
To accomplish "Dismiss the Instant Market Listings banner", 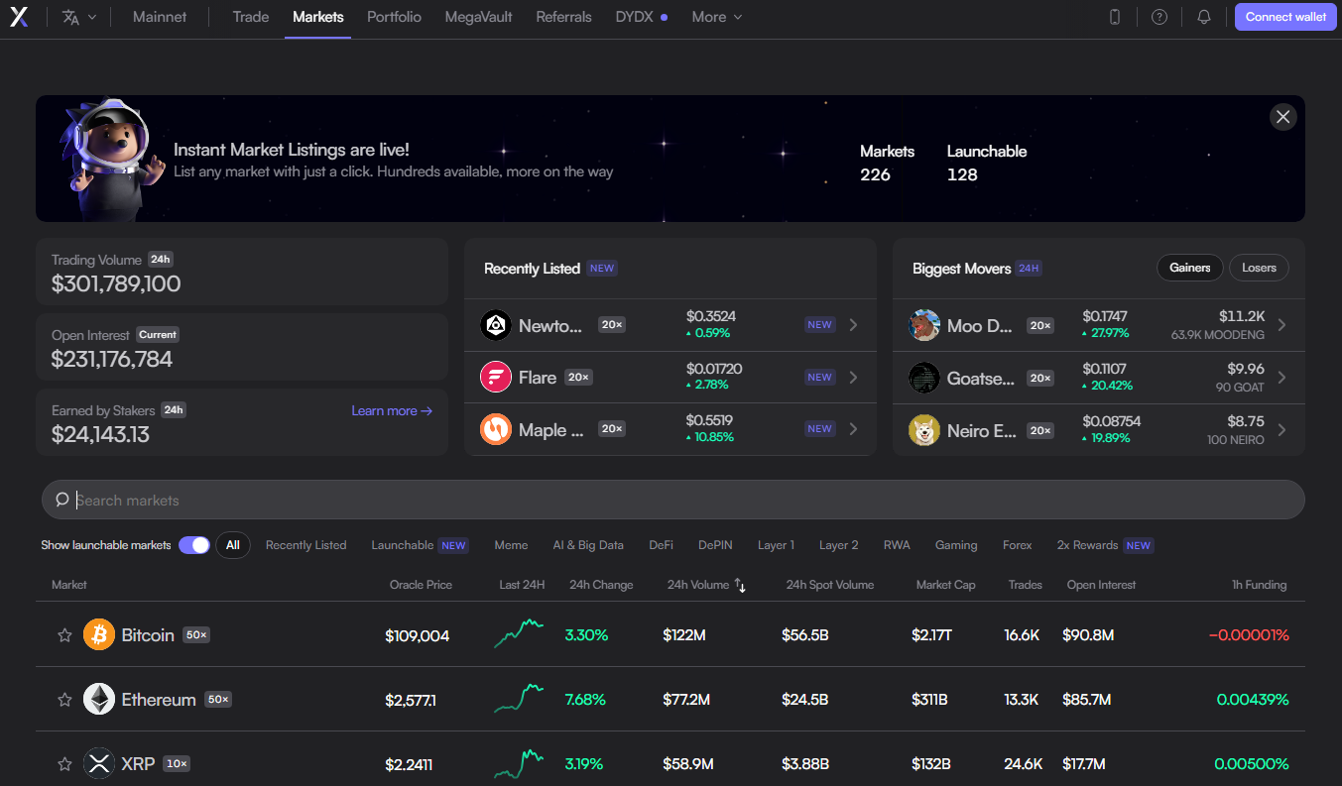I will click(1283, 117).
